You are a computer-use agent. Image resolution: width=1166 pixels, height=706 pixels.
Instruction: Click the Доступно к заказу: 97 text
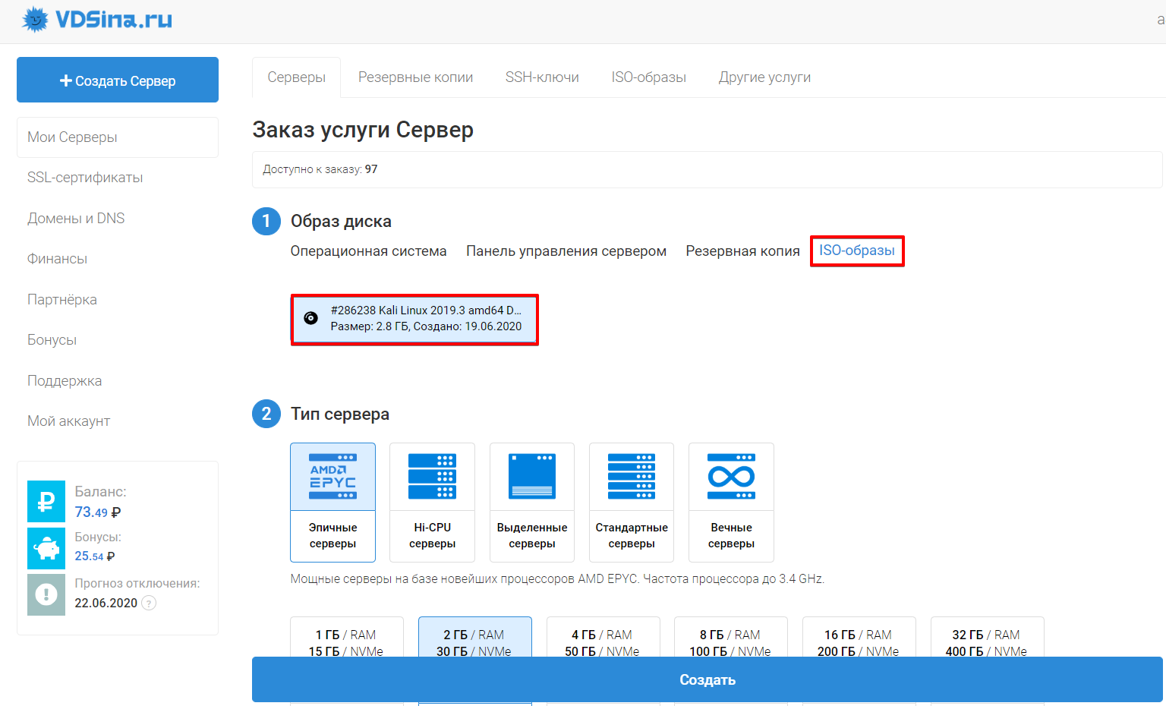(320, 169)
